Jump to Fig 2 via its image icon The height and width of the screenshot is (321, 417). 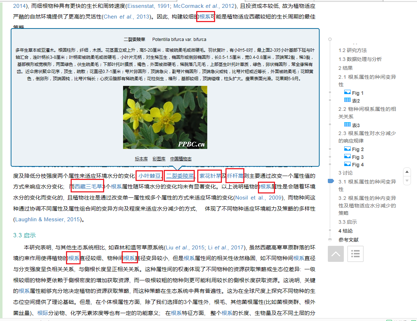click(x=347, y=149)
